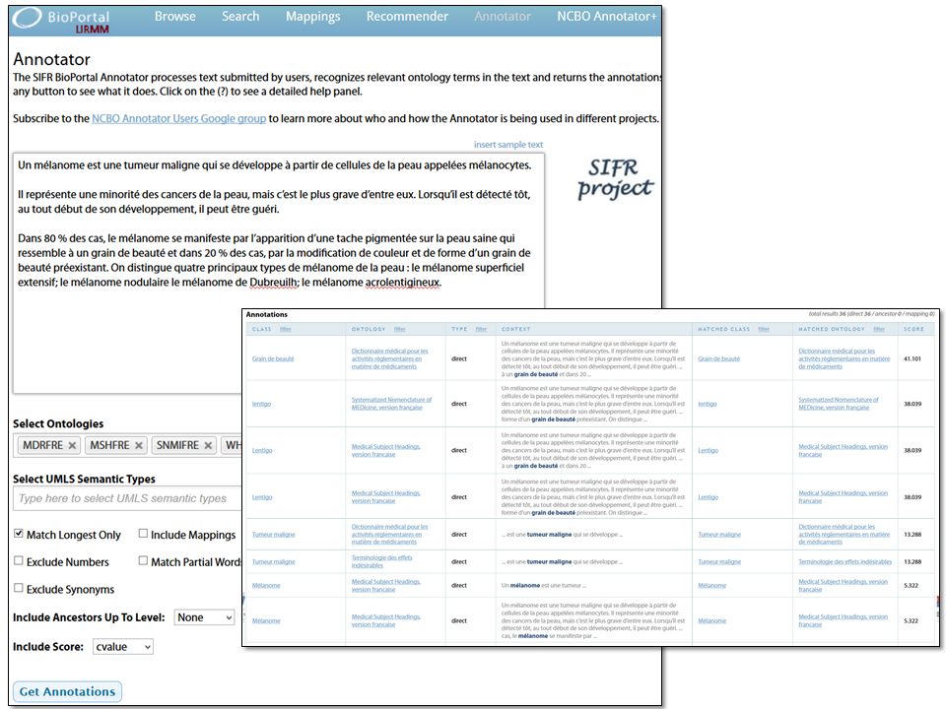Click the SIFR project logo

(615, 177)
